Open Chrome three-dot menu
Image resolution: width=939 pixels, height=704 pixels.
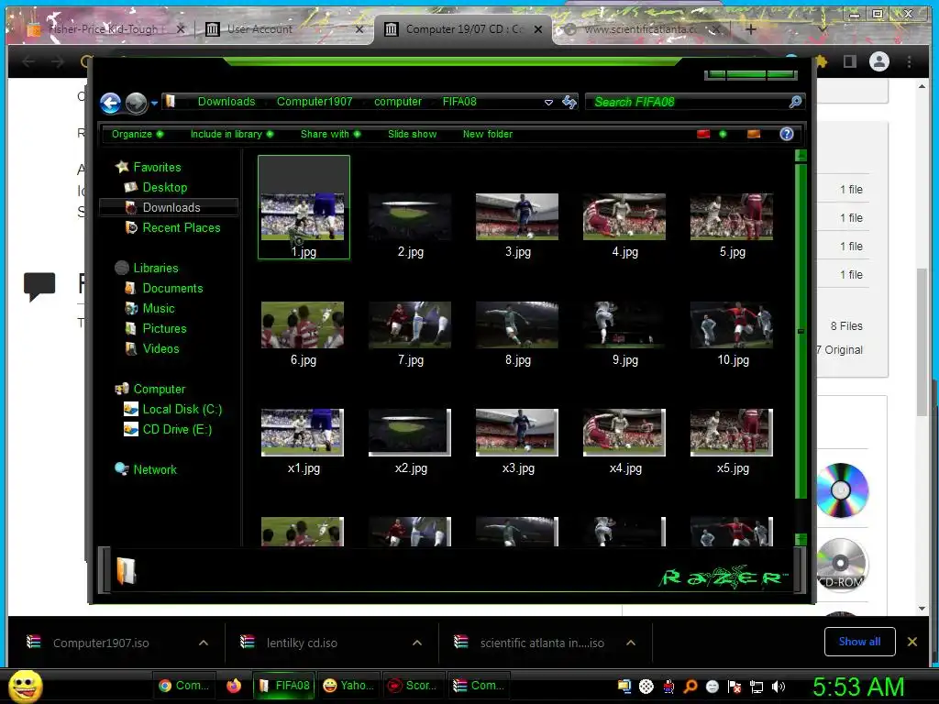pyautogui.click(x=909, y=61)
